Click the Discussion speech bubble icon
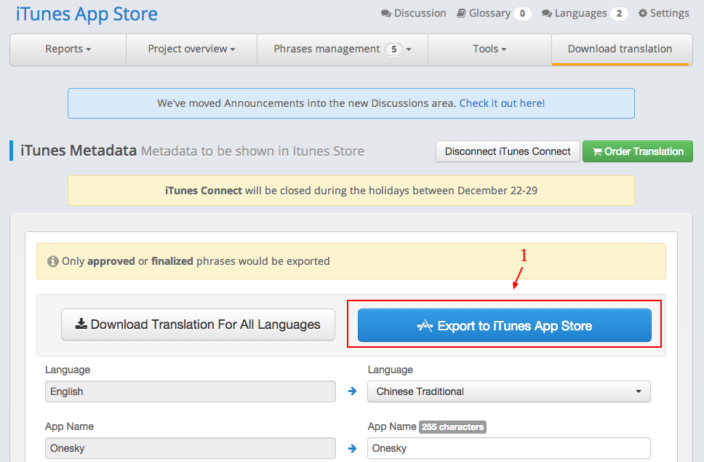The width and height of the screenshot is (704, 462). tap(385, 14)
